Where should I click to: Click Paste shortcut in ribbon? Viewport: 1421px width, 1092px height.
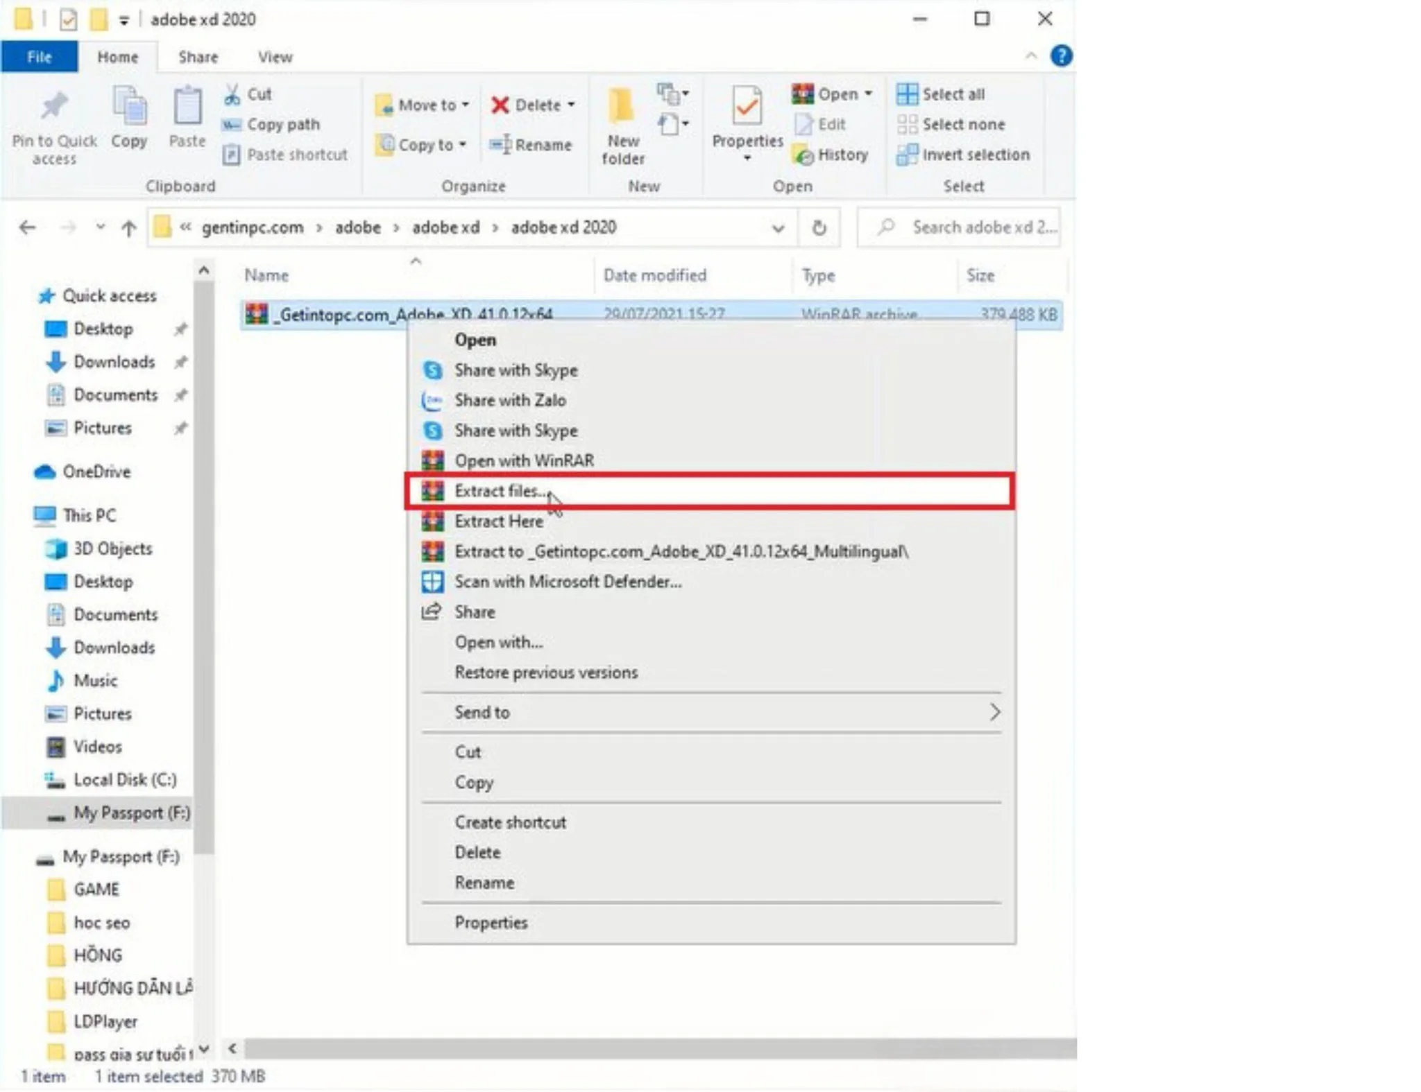285,154
